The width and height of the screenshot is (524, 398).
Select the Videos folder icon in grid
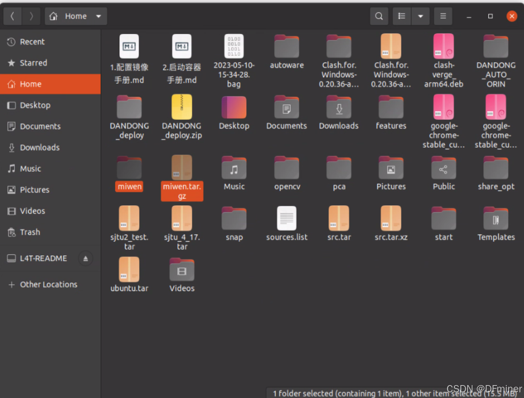pyautogui.click(x=182, y=275)
